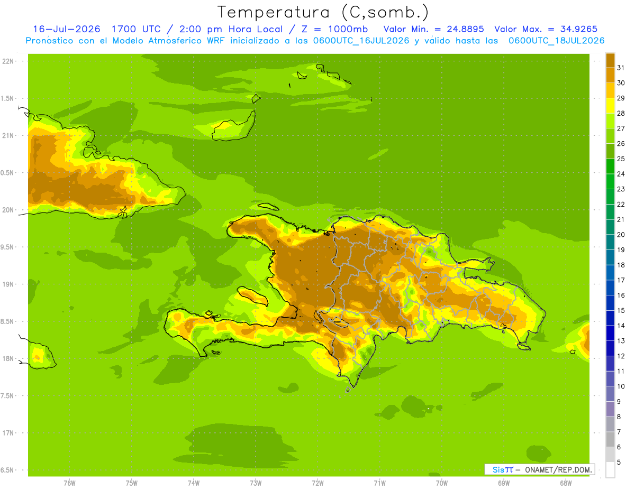This screenshot has width=635, height=490.
Task: Click the "17N" latitude axis label
Action: click(8, 433)
